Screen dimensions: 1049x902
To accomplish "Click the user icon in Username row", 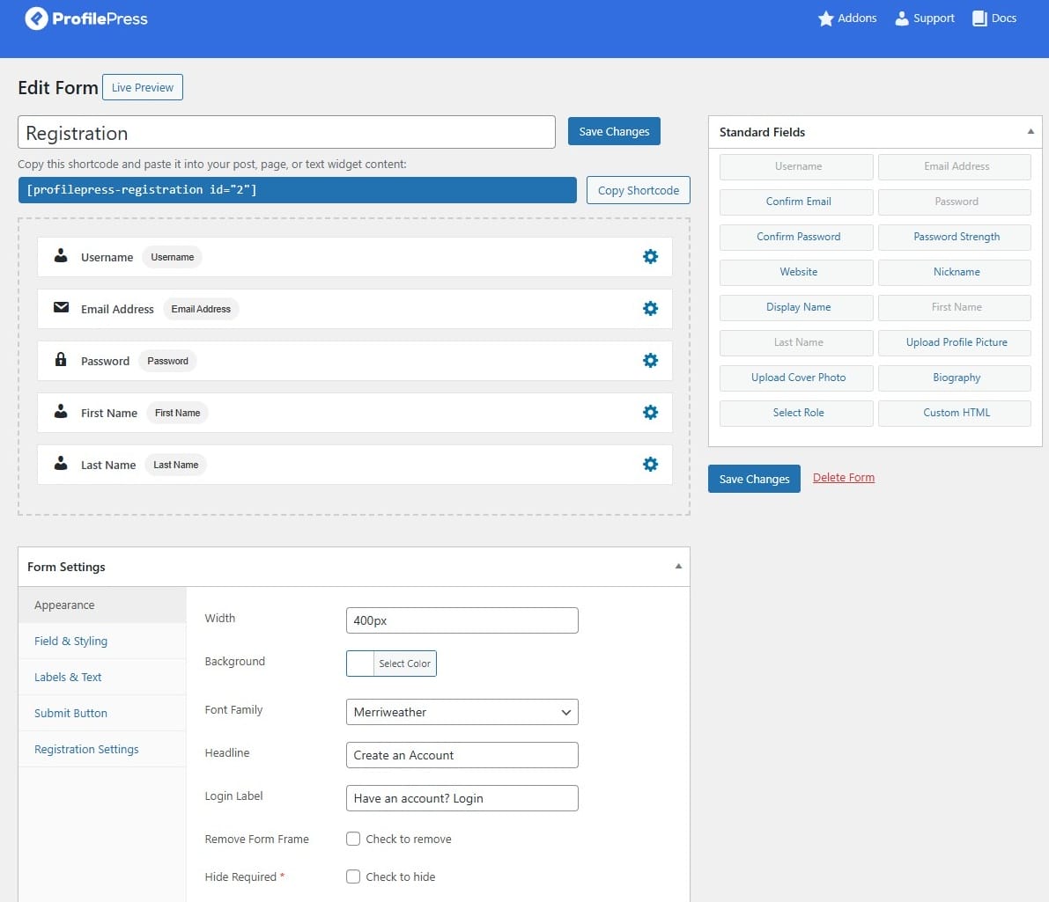I will tap(61, 255).
